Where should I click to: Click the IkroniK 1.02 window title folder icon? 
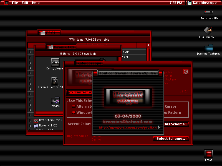point(51,47)
